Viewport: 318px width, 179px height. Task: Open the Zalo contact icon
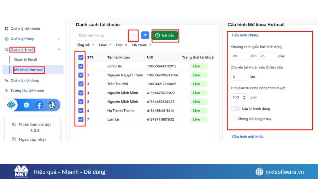coord(26,105)
